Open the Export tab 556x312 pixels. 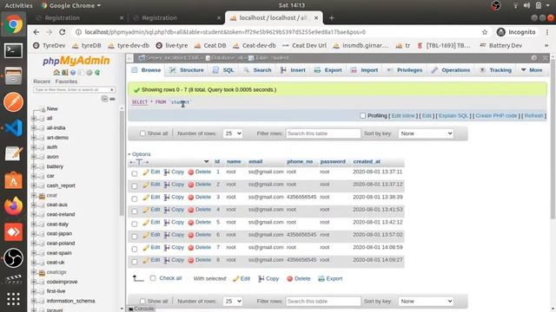tap(328, 70)
